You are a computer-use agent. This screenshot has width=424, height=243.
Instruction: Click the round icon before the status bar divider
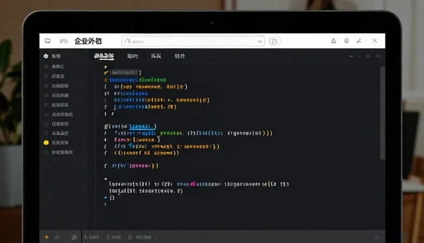(x=74, y=237)
